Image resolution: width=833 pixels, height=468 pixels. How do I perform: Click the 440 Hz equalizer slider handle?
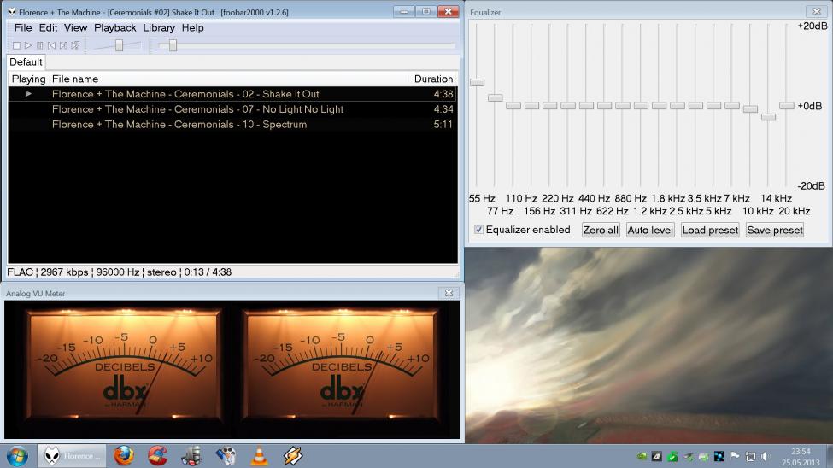[586, 106]
